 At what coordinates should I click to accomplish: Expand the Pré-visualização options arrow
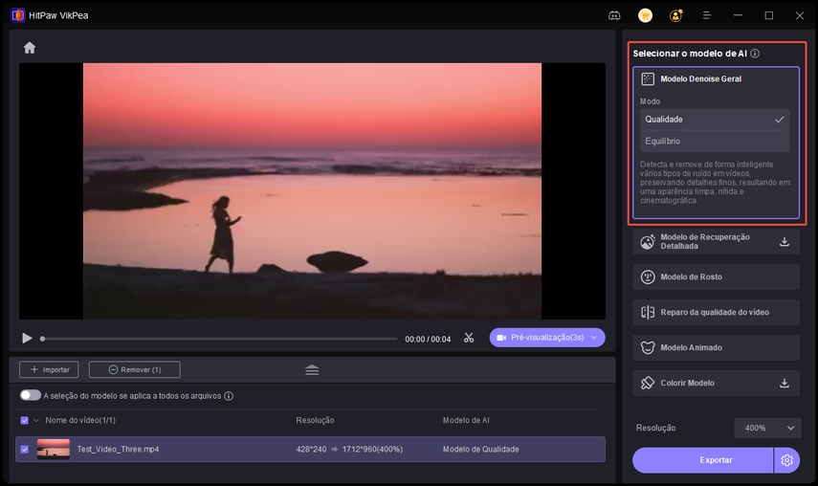coord(594,338)
